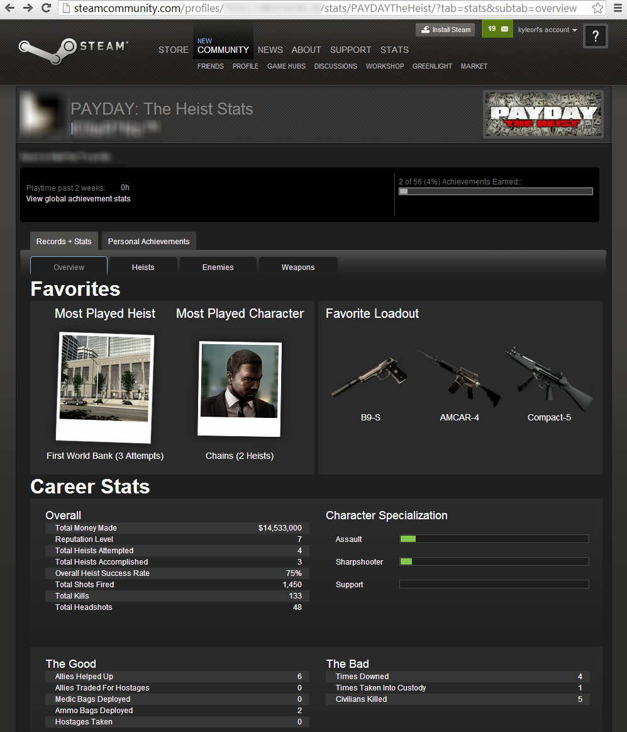The height and width of the screenshot is (732, 627).
Task: Open DISCUSSIONS link
Action: tap(335, 66)
